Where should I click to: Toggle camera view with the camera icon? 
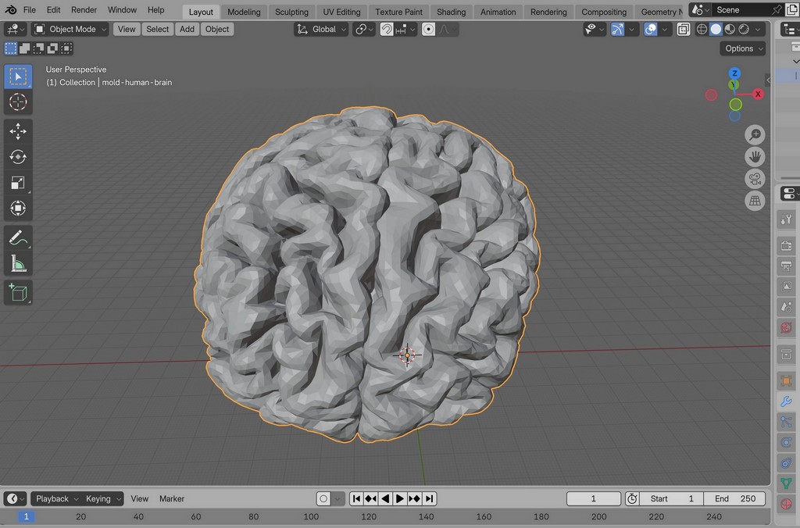click(x=755, y=179)
